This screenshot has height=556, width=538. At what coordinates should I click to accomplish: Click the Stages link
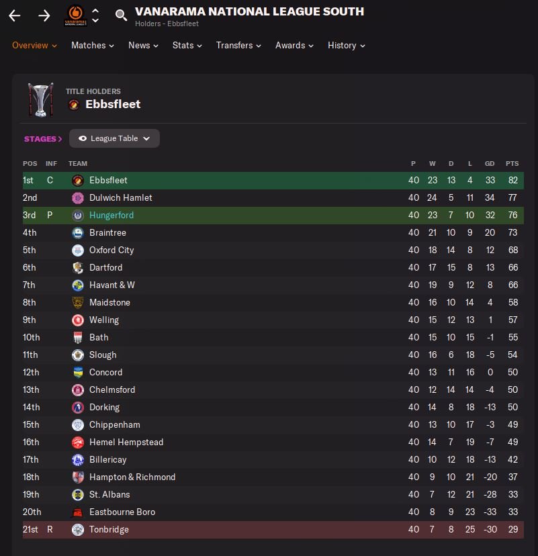point(43,139)
